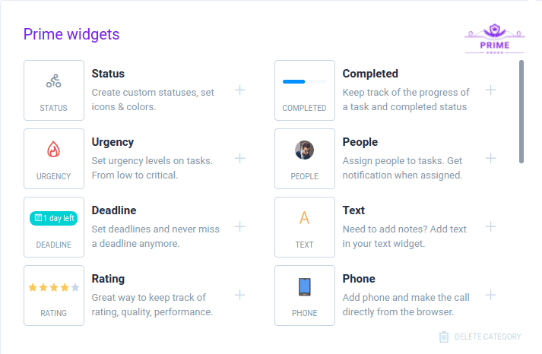Click the widget list vertical scrollbar

(x=521, y=111)
